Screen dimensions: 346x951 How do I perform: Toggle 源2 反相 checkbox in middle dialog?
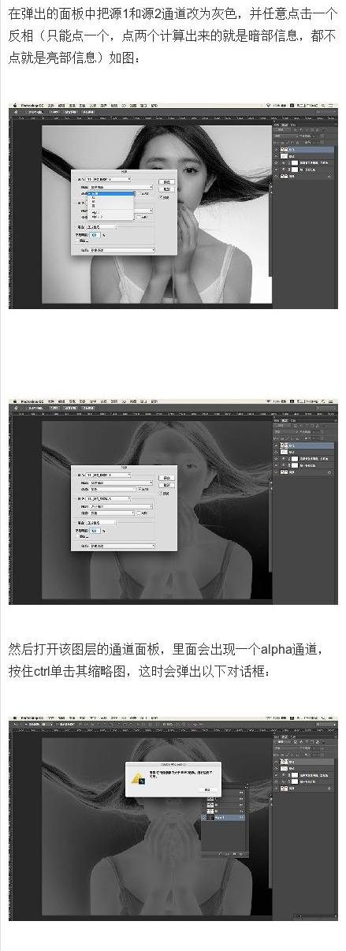coord(139,513)
